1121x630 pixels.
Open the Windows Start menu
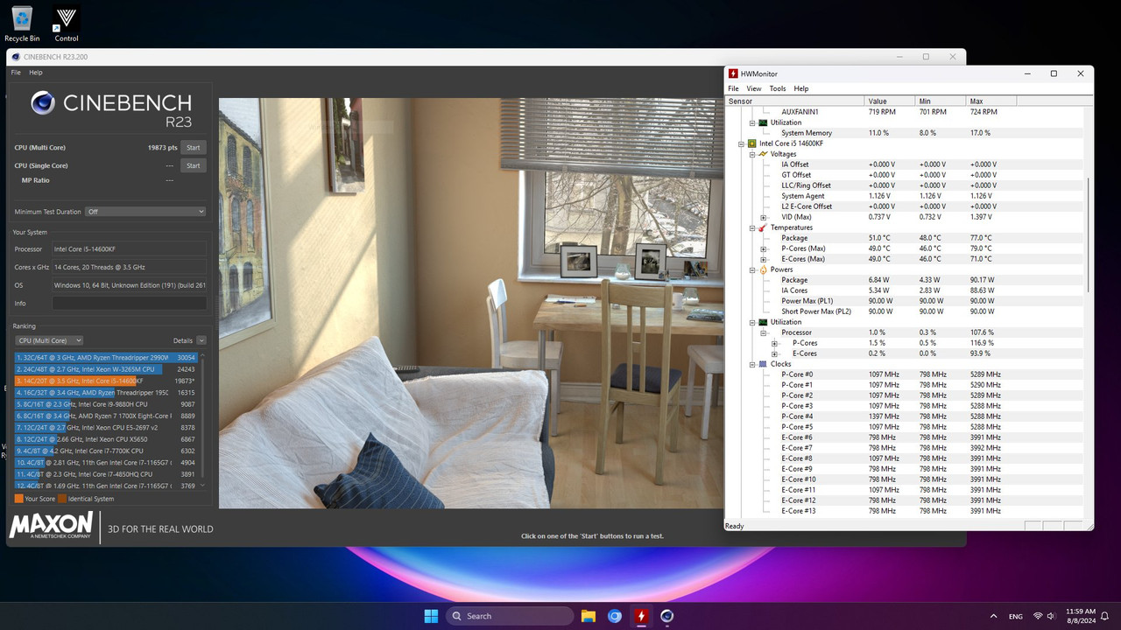coord(431,616)
